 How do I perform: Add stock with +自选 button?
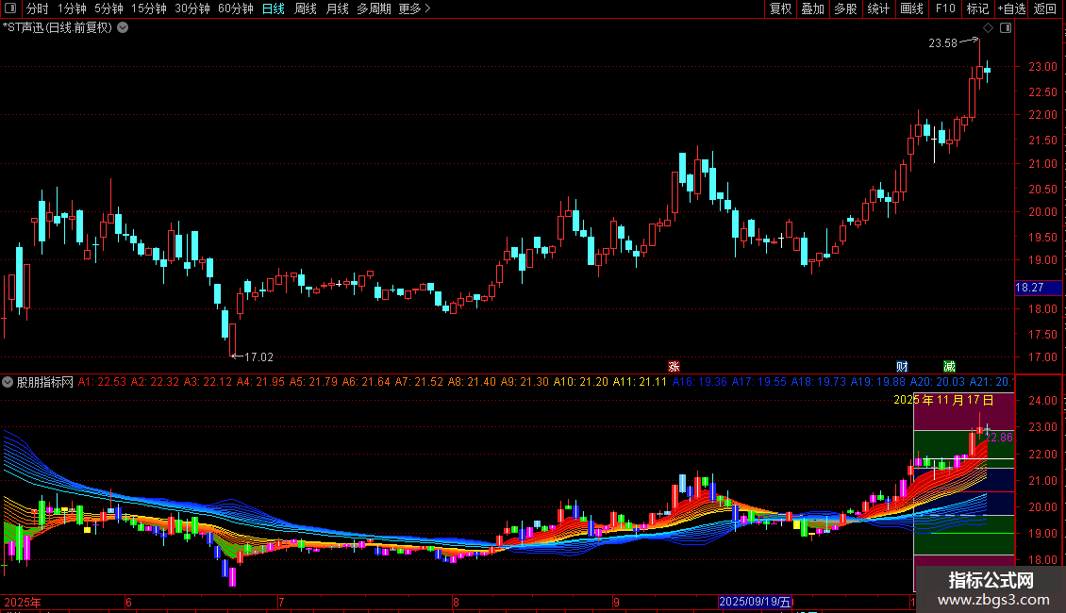click(1011, 8)
